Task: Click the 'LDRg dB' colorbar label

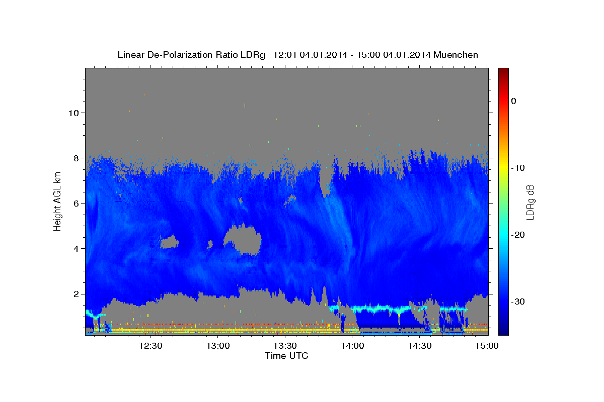Action: tap(530, 203)
